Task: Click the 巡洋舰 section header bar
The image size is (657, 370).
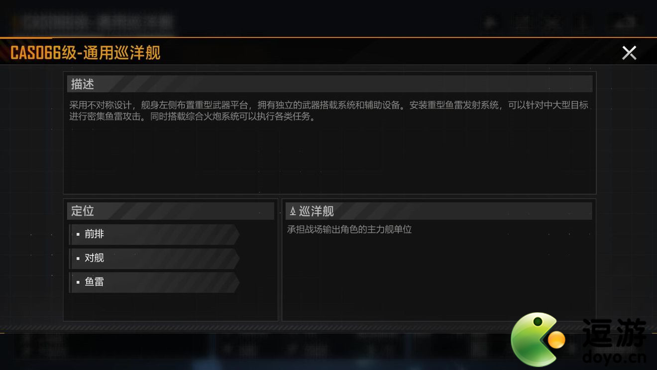Action: [439, 211]
